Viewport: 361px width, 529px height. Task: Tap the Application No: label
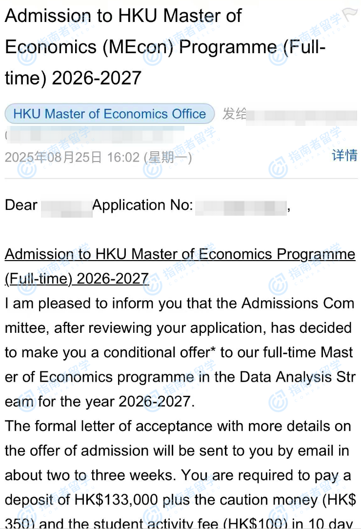pos(142,205)
